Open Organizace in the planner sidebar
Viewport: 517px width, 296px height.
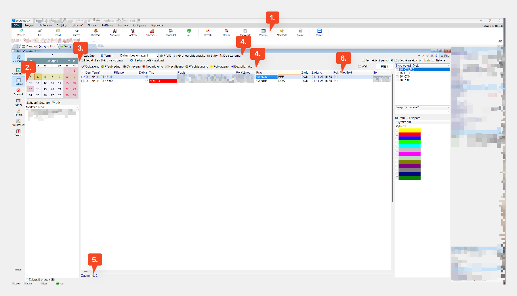(x=18, y=58)
